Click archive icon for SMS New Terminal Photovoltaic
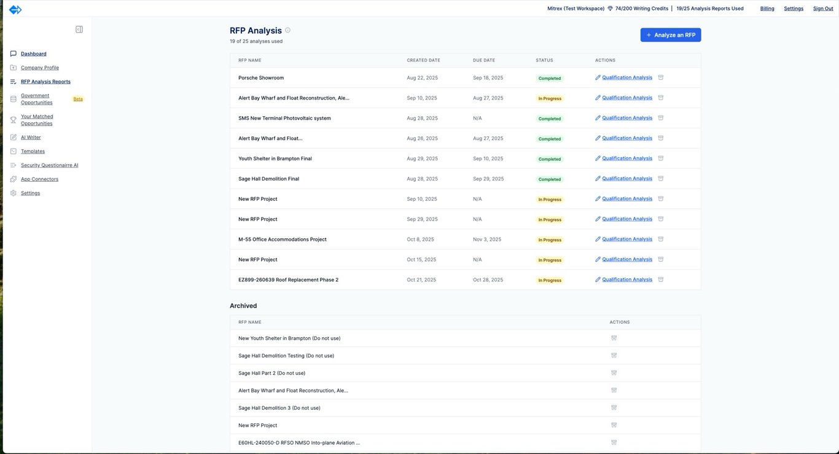This screenshot has width=839, height=454. [x=661, y=118]
